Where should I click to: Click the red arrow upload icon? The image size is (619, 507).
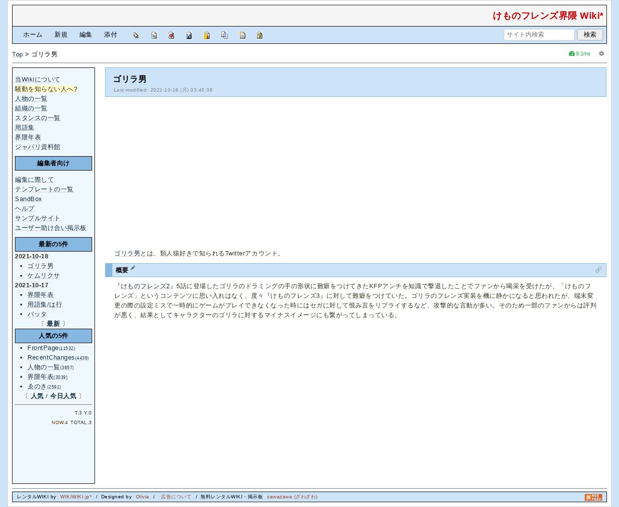tap(171, 35)
